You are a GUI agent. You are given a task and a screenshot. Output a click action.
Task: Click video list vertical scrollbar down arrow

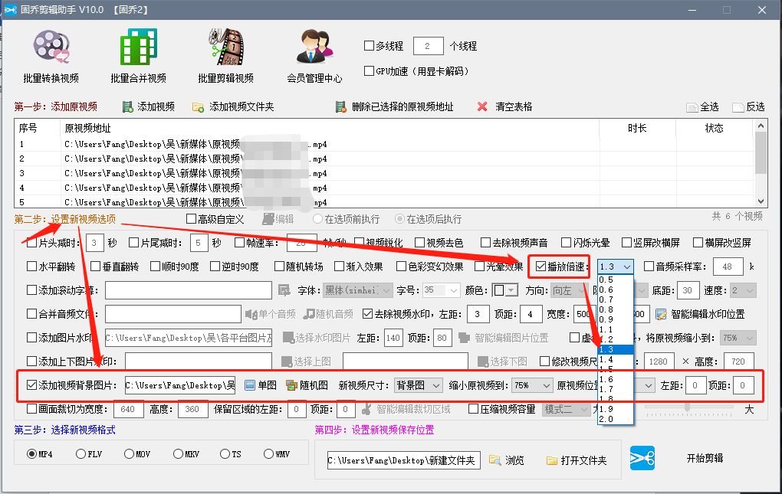(x=761, y=201)
